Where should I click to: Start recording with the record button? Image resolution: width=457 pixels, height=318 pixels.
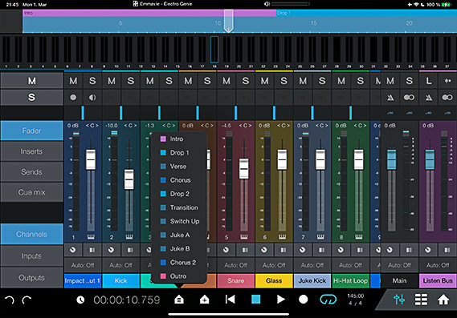(x=303, y=299)
